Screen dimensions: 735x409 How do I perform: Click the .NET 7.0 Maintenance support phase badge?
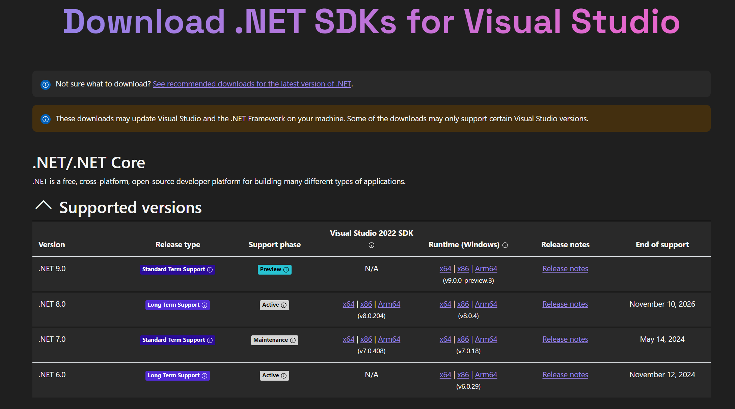tap(274, 340)
